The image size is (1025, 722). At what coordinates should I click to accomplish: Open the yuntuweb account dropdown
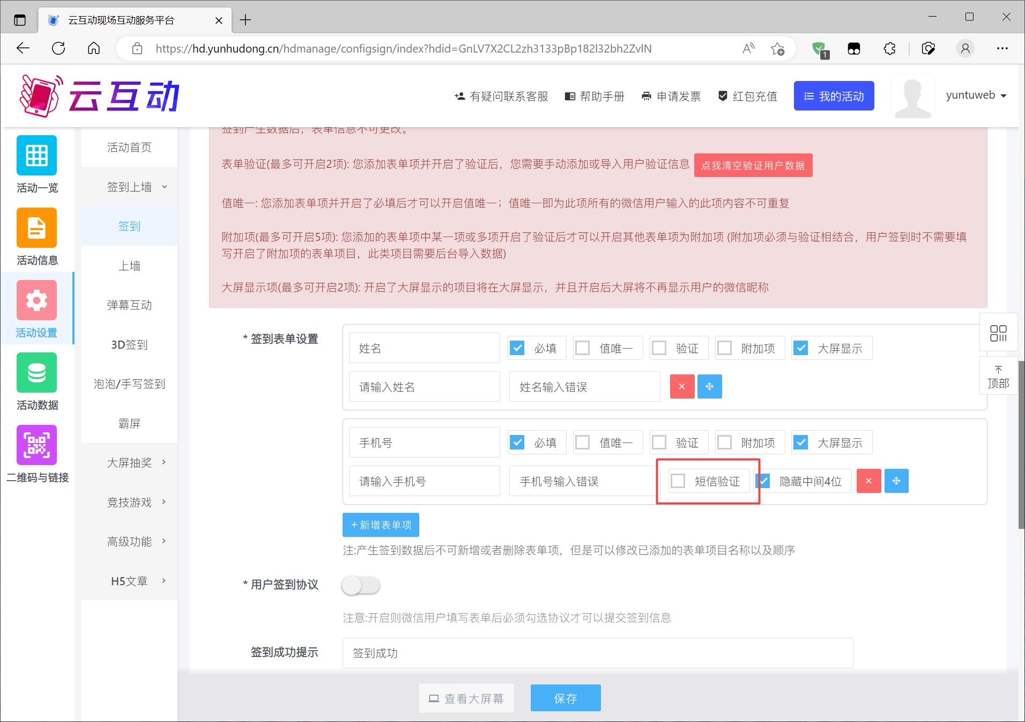pos(976,95)
